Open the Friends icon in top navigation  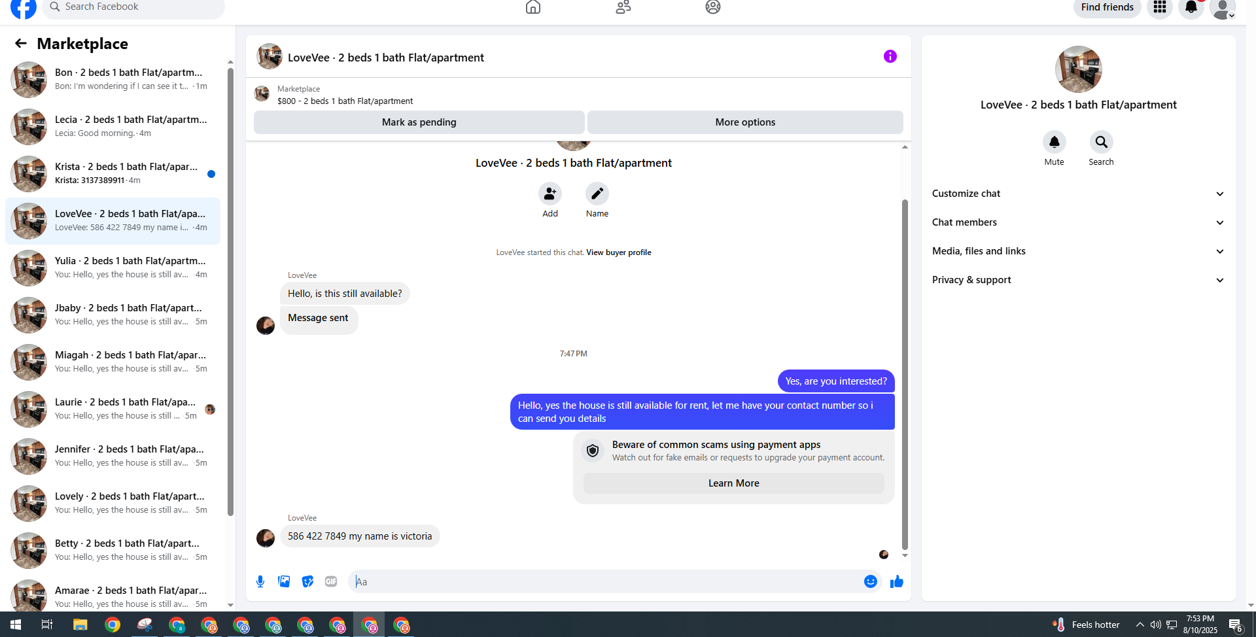click(623, 7)
